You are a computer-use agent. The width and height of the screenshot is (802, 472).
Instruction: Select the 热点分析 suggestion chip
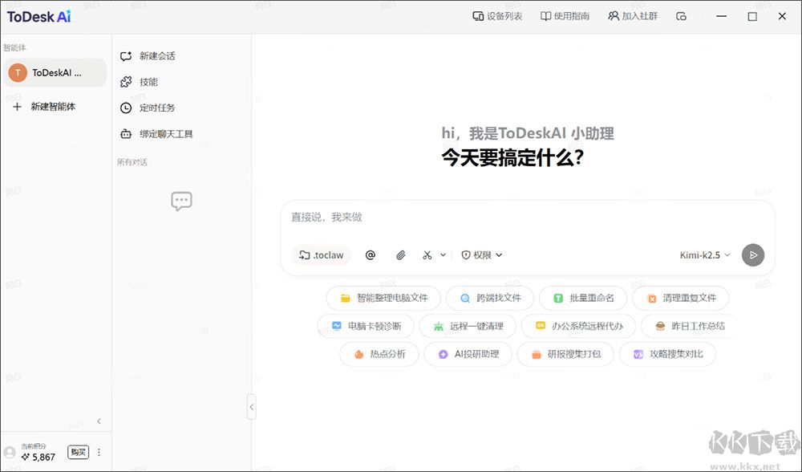[379, 354]
